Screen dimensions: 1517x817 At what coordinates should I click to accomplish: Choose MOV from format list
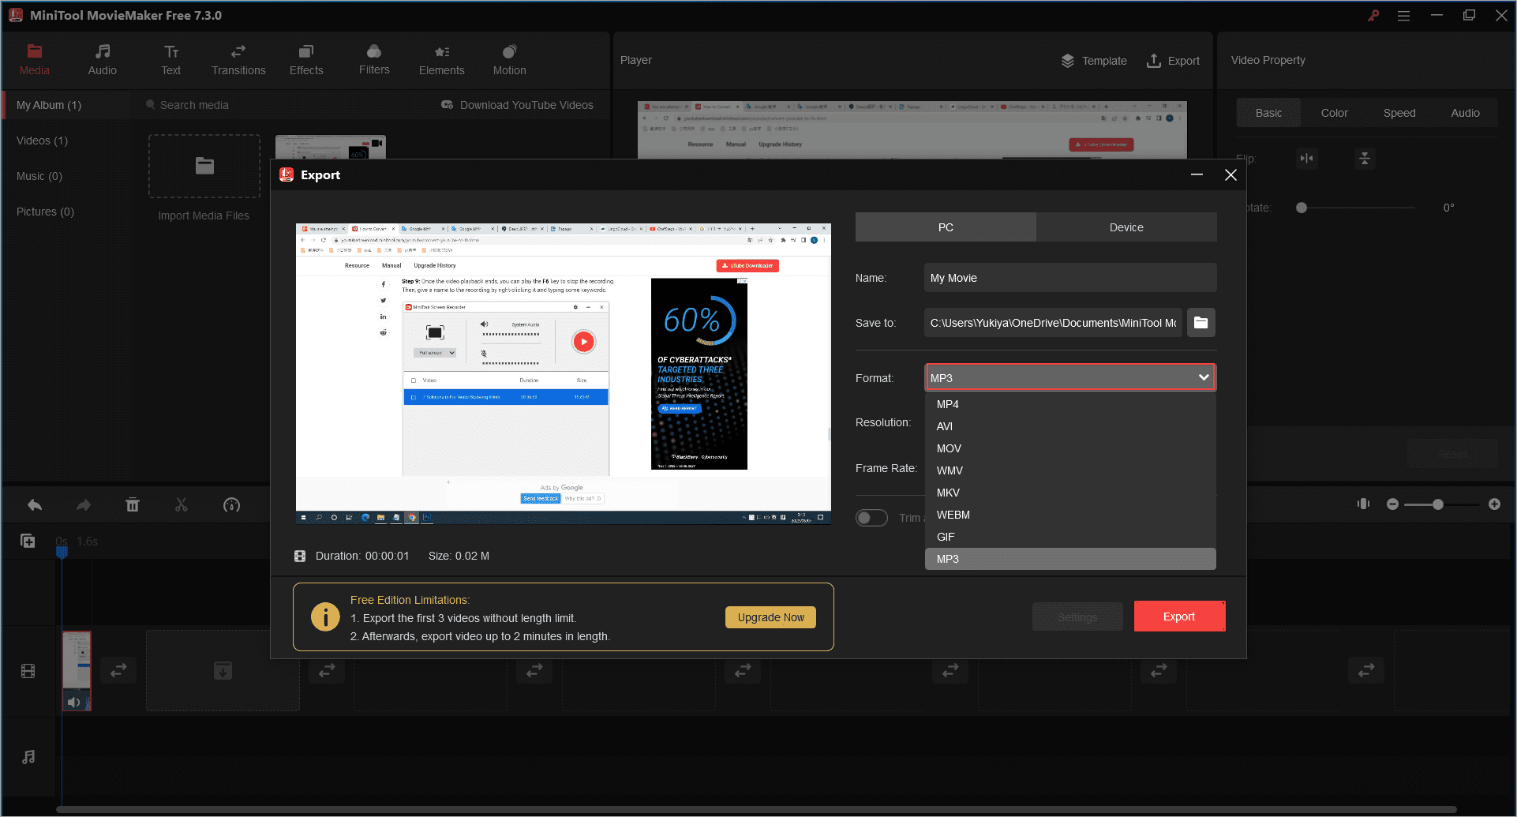(x=1070, y=448)
